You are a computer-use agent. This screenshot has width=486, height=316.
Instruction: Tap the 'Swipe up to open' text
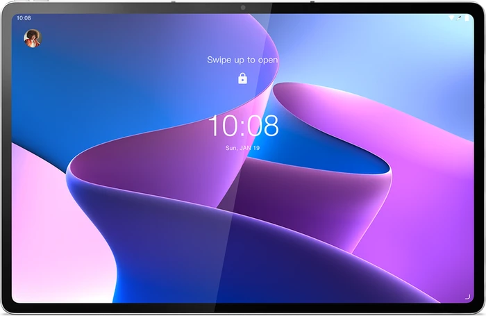click(242, 60)
